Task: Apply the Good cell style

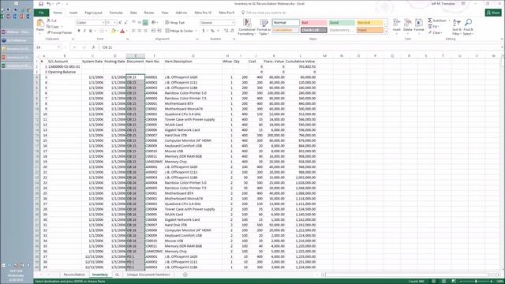Action: pos(342,23)
